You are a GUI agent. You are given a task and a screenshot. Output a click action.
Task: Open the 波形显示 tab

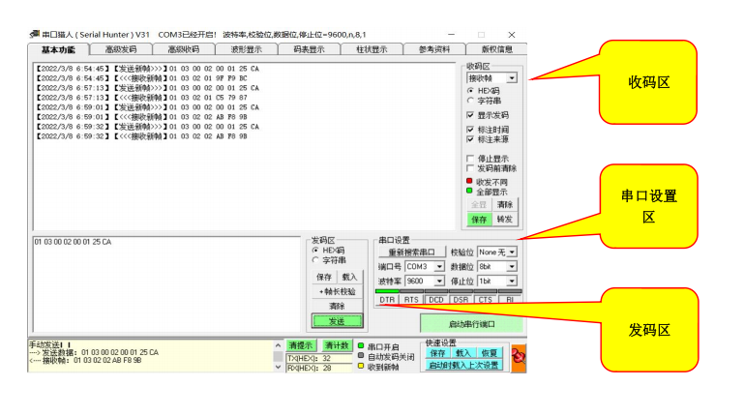point(247,49)
